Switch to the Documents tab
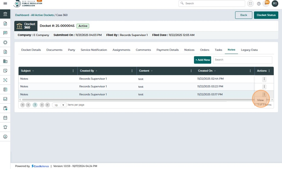 54,50
